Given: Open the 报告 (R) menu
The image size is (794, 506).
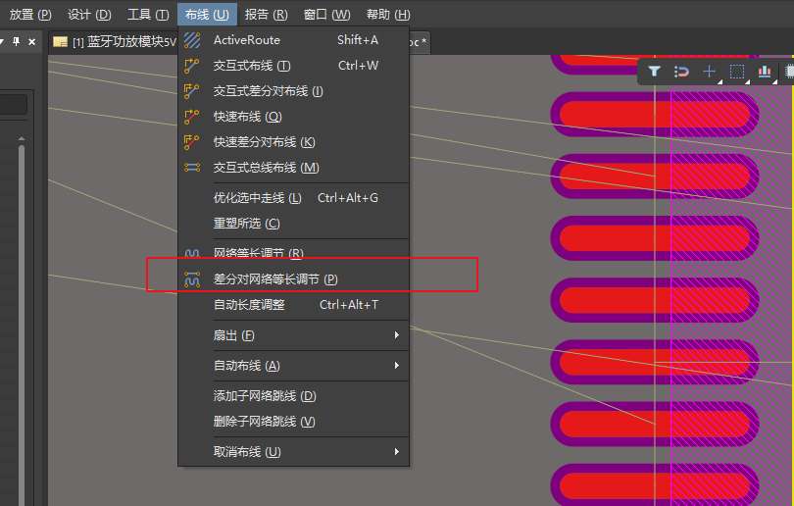Looking at the screenshot, I should 266,14.
